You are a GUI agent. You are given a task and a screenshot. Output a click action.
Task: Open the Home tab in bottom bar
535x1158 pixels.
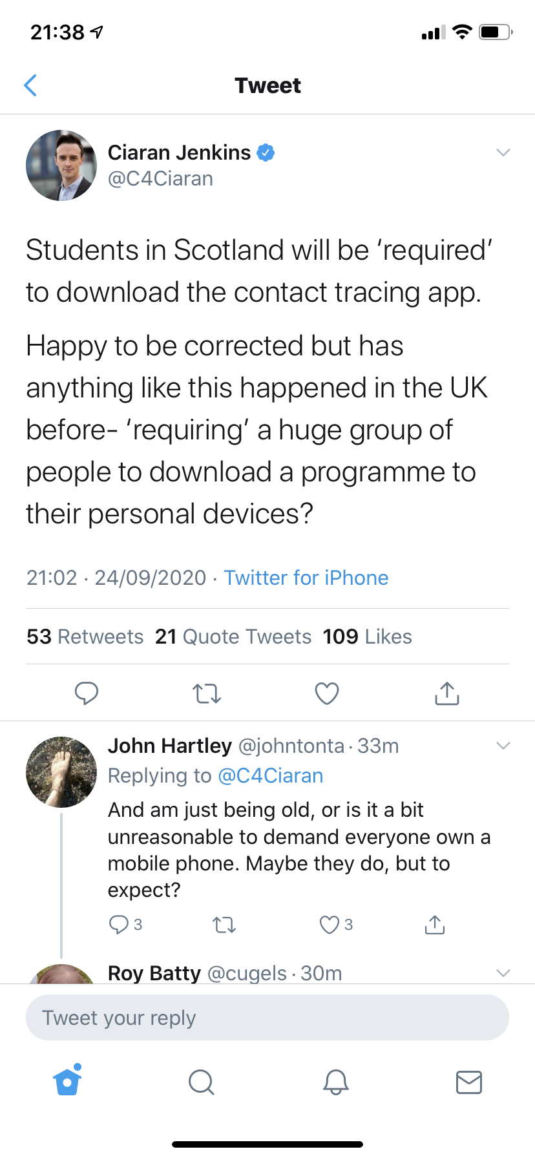pyautogui.click(x=67, y=1080)
